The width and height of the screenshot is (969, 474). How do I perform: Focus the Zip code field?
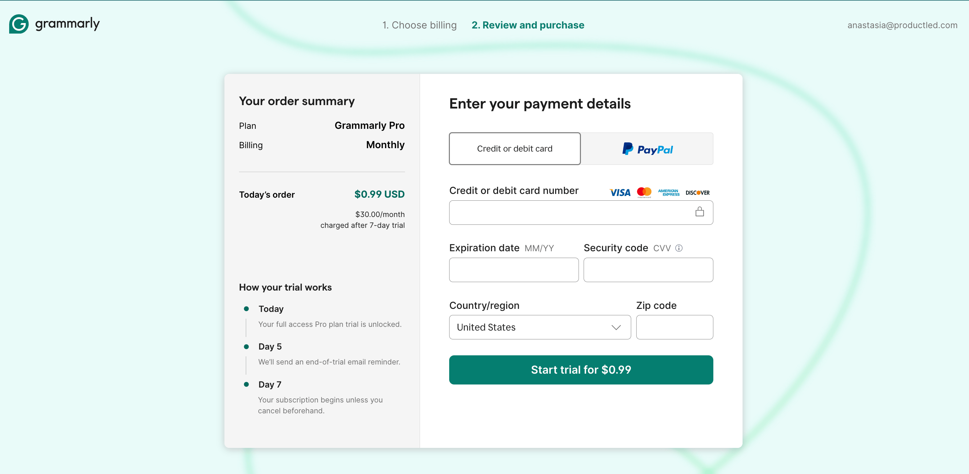[x=674, y=327]
